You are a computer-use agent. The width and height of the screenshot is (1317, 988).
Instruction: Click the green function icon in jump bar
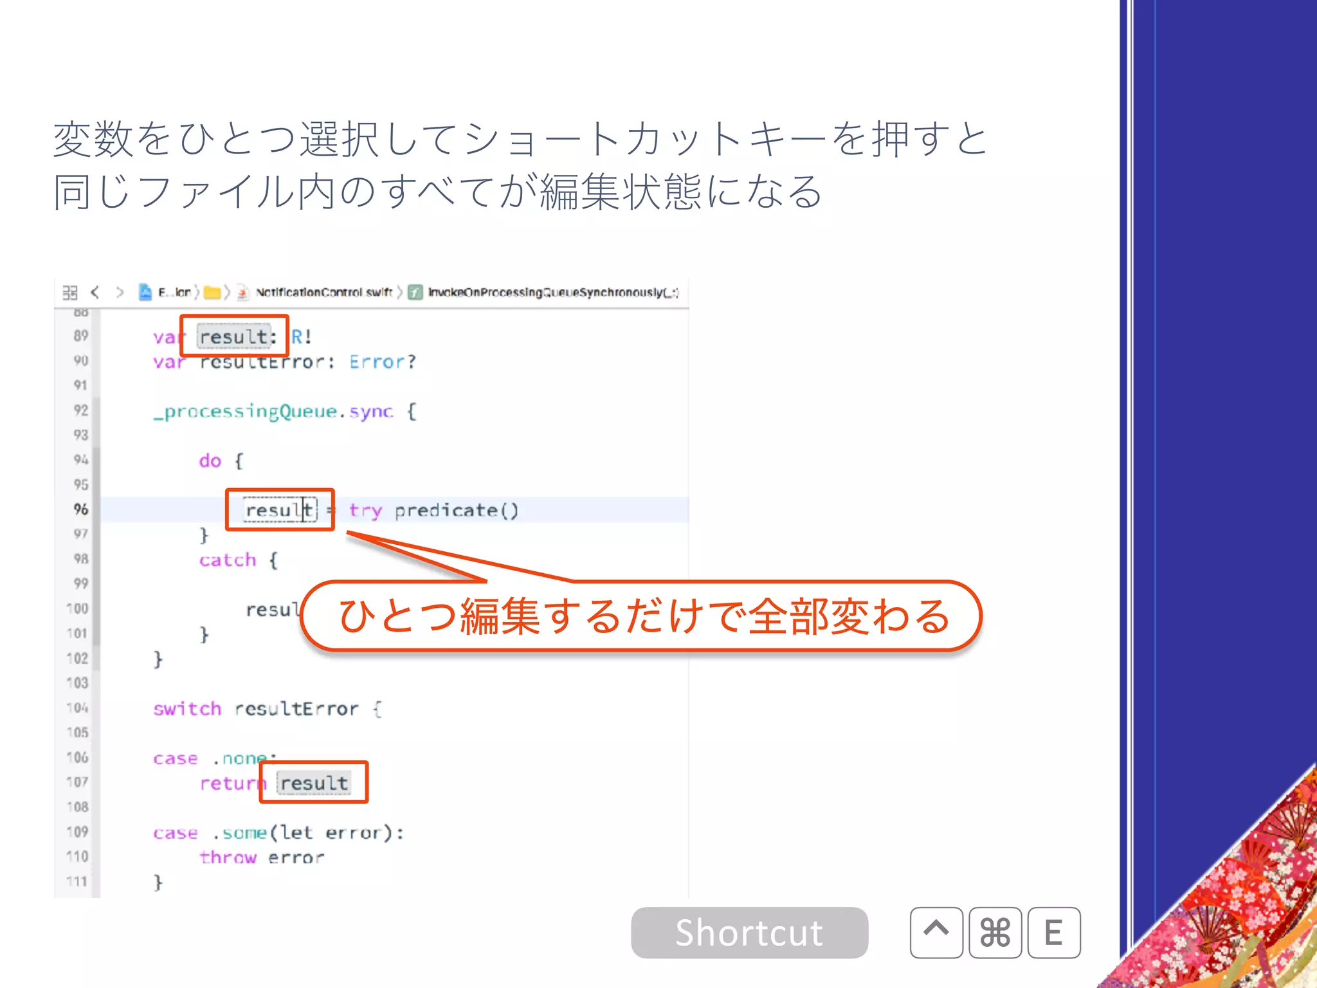tap(415, 293)
